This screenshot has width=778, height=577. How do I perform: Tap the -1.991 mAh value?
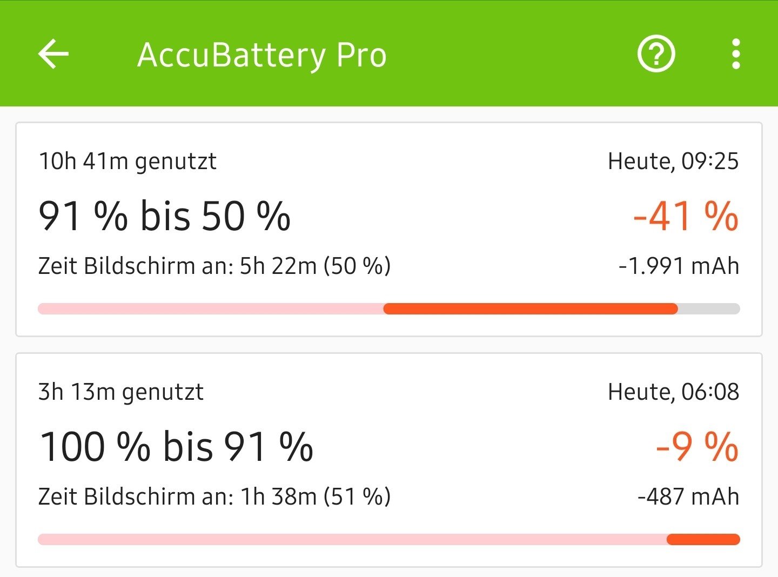[679, 266]
